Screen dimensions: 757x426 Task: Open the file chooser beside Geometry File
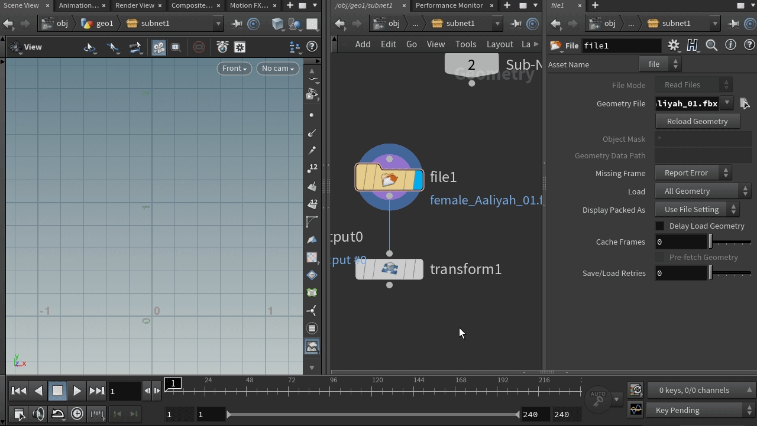pos(745,103)
